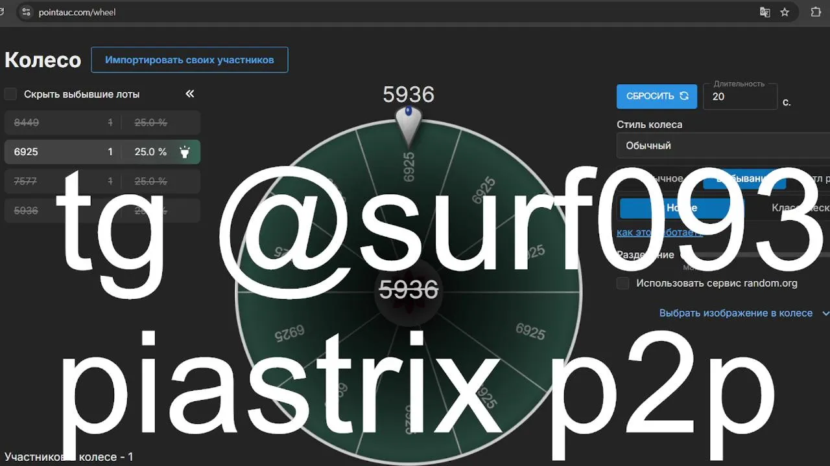
Task: Tick the 'Скрыть выбывшие лоты' checkbox
Action: pos(10,94)
